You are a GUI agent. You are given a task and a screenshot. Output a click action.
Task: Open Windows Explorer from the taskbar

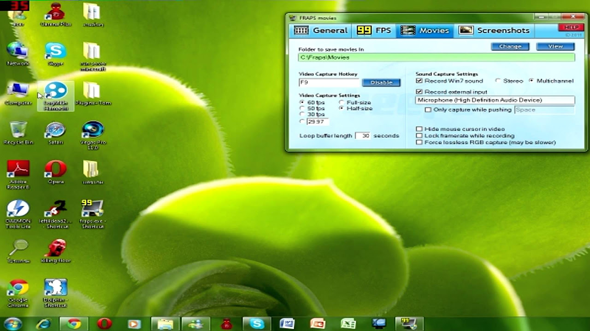coord(165,324)
